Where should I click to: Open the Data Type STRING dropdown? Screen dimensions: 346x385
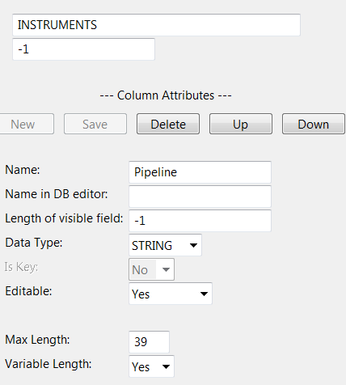pyautogui.click(x=165, y=245)
